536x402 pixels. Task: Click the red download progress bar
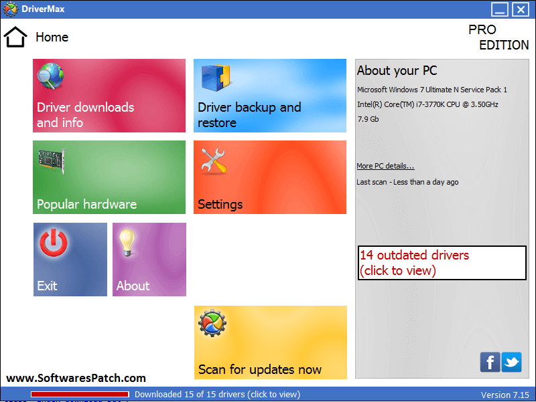80,395
